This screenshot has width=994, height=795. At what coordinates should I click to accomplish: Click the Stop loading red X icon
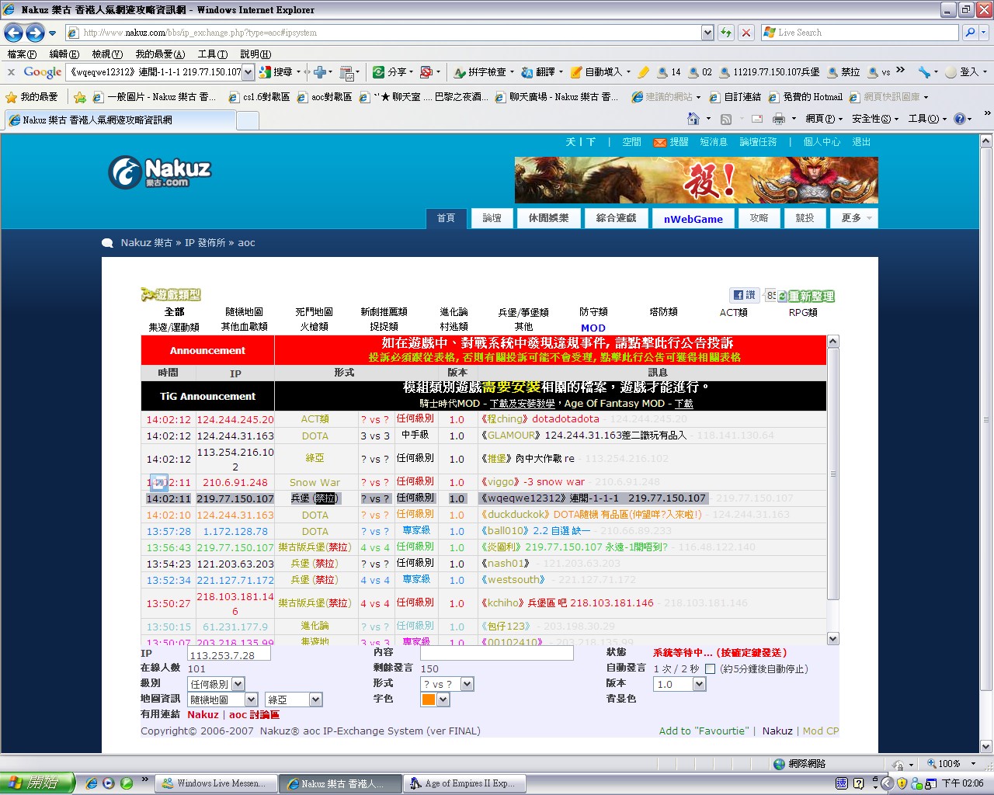coord(746,33)
